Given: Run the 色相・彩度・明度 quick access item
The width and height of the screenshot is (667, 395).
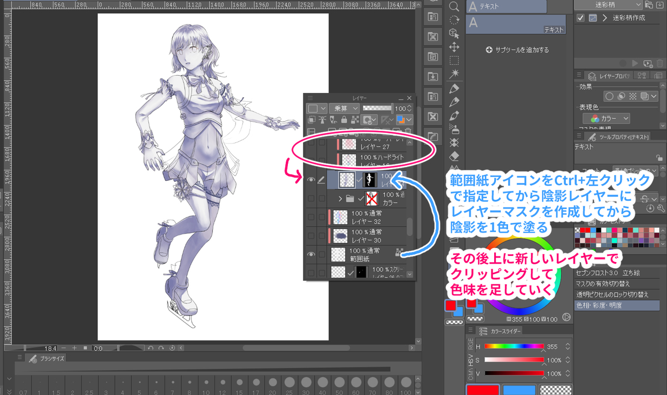Looking at the screenshot, I should pos(617,305).
